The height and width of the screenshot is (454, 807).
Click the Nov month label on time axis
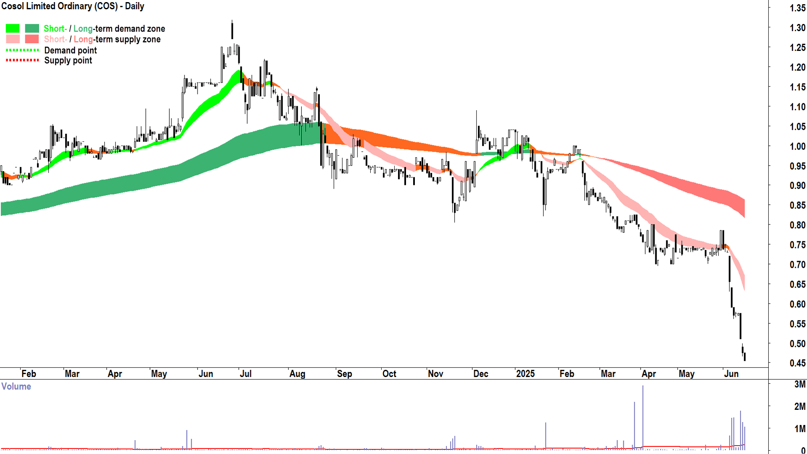(435, 374)
